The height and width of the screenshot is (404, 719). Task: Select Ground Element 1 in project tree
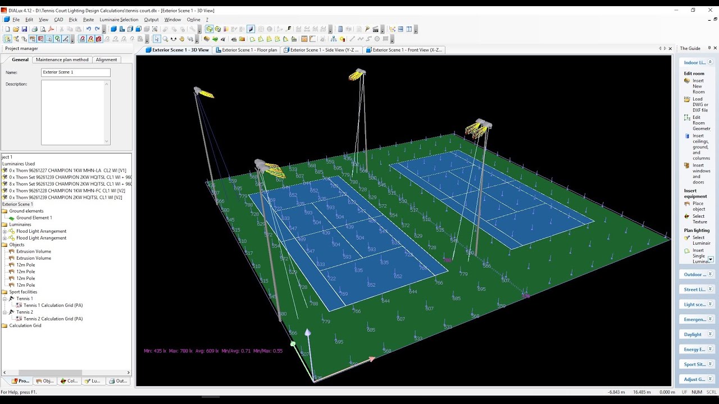coord(34,218)
